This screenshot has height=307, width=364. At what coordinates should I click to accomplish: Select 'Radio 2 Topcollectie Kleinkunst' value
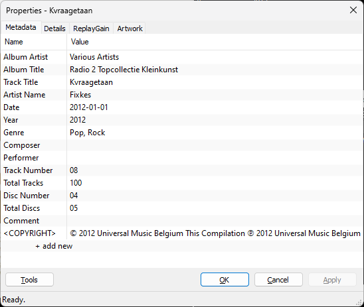[124, 70]
